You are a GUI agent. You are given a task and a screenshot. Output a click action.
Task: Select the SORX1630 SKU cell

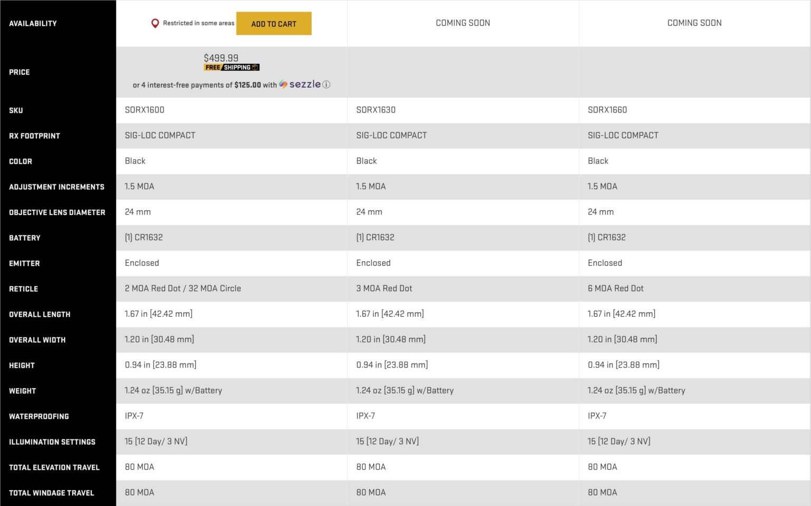click(x=375, y=110)
